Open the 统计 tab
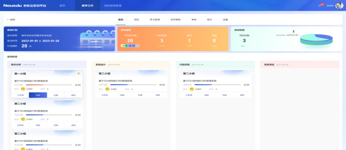 pyautogui.click(x=210, y=20)
